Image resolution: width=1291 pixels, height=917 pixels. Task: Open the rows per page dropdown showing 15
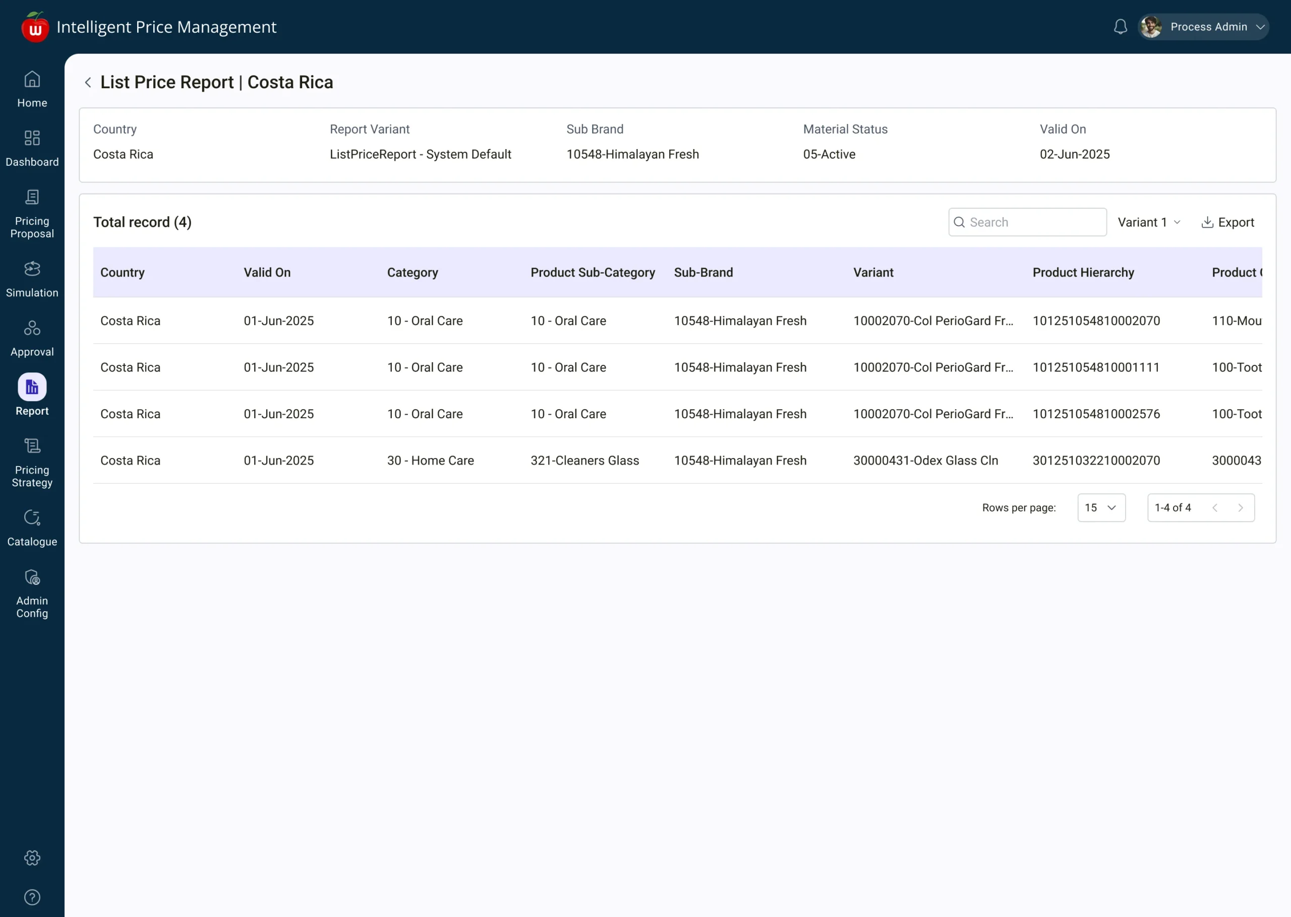click(1101, 508)
